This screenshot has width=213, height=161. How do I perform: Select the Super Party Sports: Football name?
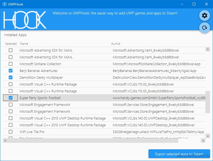40,98
